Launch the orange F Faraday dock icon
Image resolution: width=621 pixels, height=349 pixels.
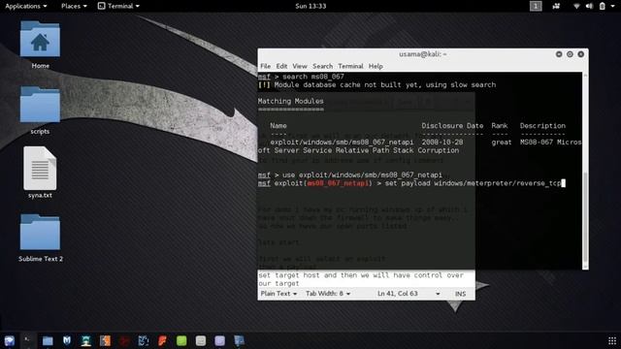pyautogui.click(x=162, y=340)
